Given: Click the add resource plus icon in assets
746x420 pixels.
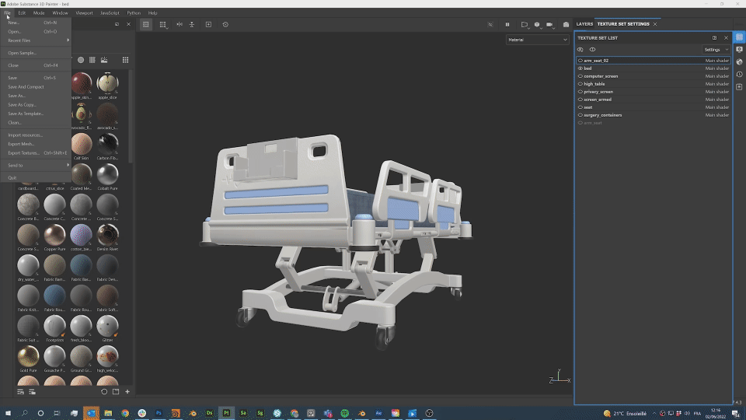Looking at the screenshot, I should 127,391.
